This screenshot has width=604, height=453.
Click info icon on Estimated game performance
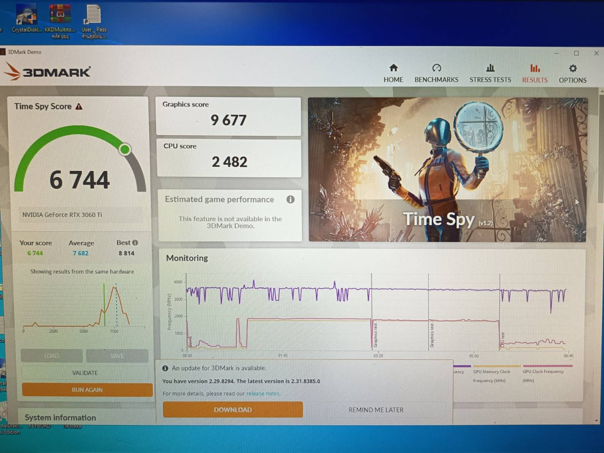(x=290, y=200)
